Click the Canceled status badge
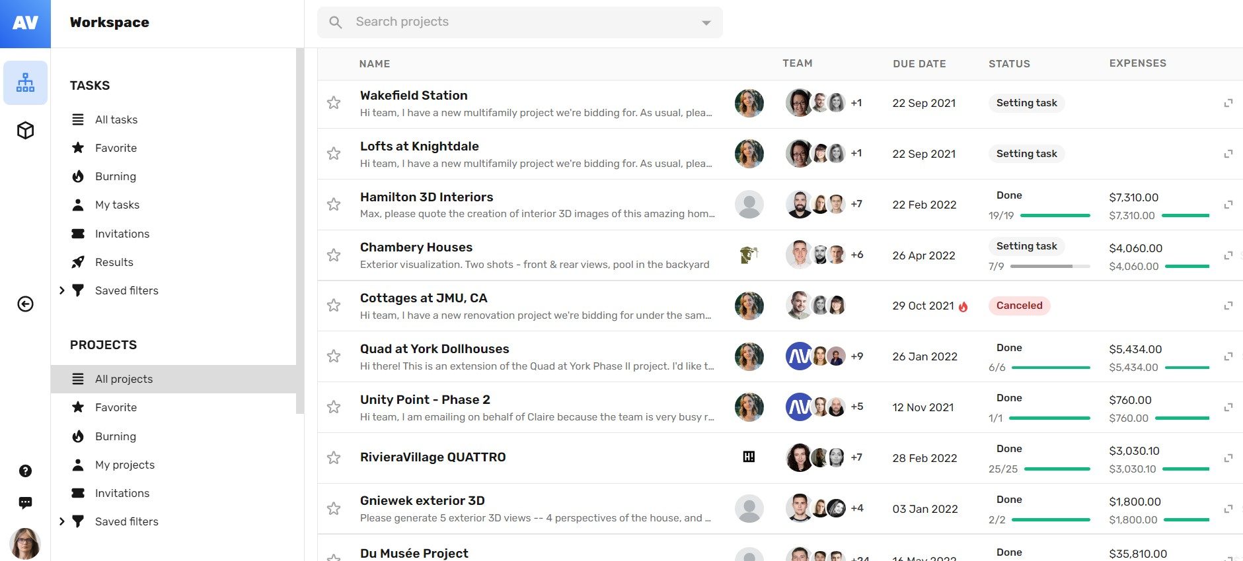Viewport: 1243px width, 561px height. [x=1019, y=306]
